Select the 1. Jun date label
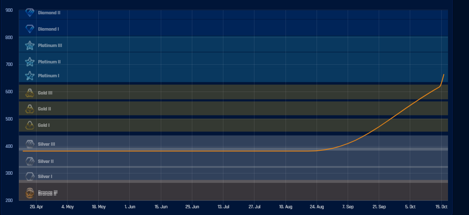 (130, 207)
